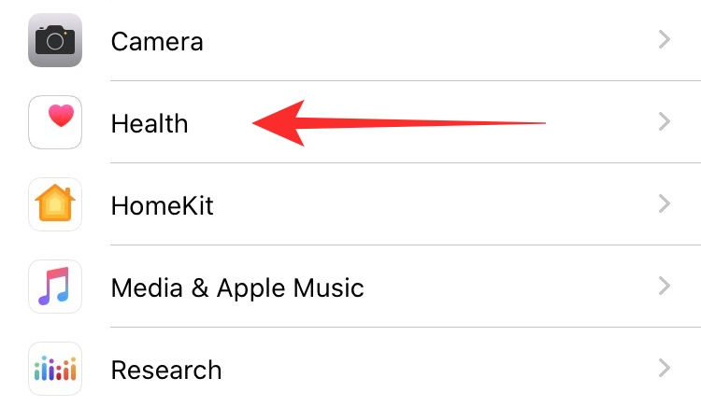This screenshot has height=406, width=701.
Task: Choose the HomeKit label text
Action: [x=163, y=205]
